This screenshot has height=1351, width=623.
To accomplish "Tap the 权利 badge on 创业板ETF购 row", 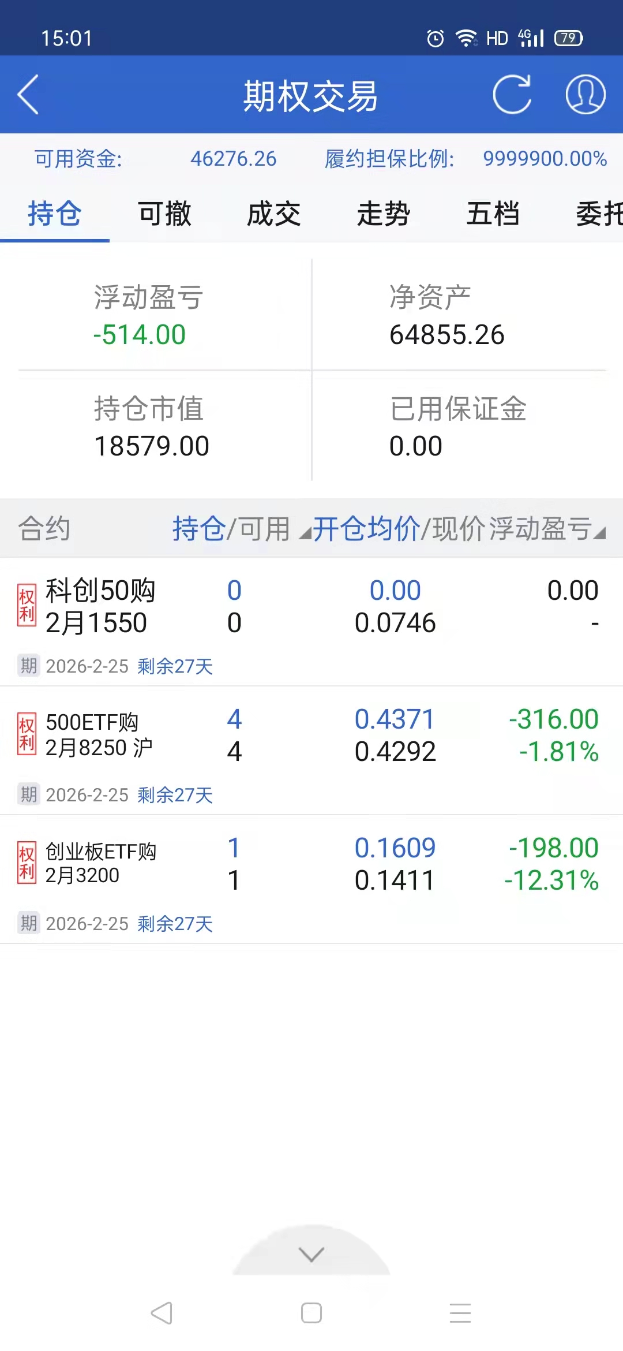I will tap(27, 863).
